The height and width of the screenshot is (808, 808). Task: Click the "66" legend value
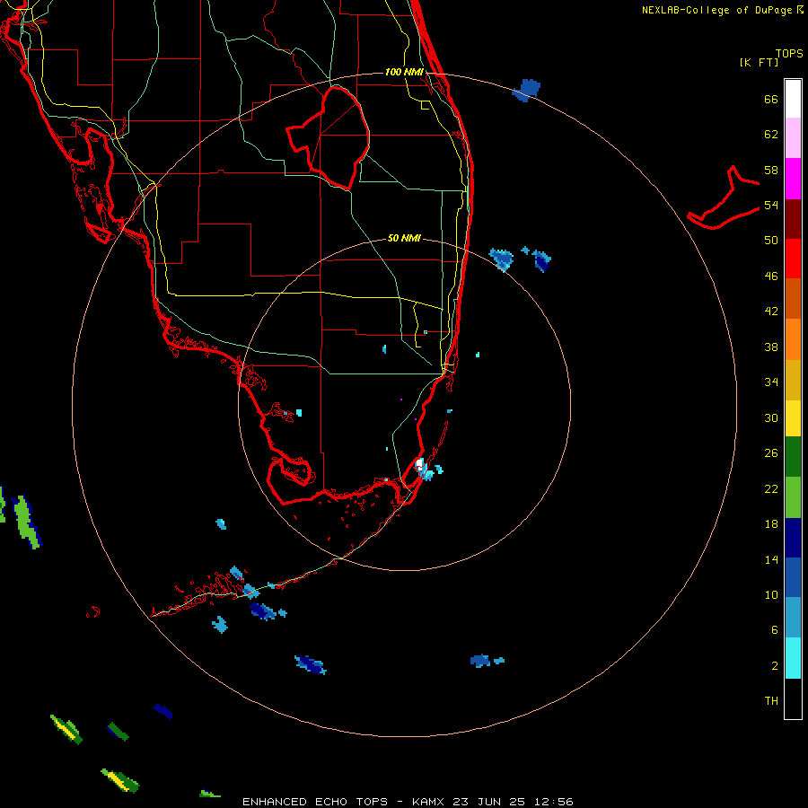point(771,99)
